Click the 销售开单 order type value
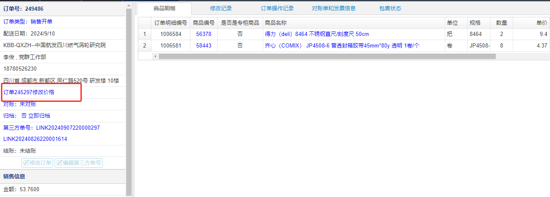This screenshot has height=197, width=550. [x=41, y=21]
